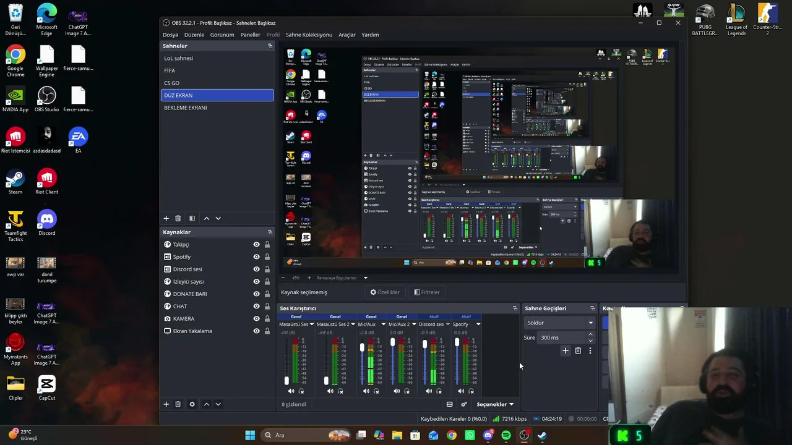The height and width of the screenshot is (445, 792).
Task: Toggle visibility of Discord sesi source
Action: point(256,269)
